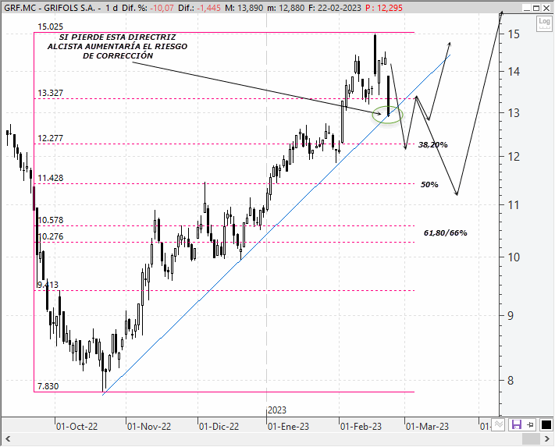This screenshot has height=447, width=555.
Task: Click the horizontal scrollbar left arrow
Action: pyautogui.click(x=8, y=439)
